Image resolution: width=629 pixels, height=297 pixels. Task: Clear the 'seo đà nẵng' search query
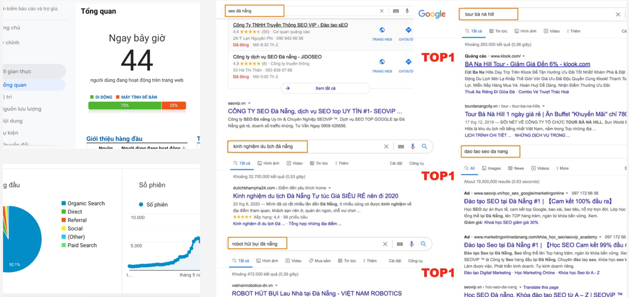[382, 11]
